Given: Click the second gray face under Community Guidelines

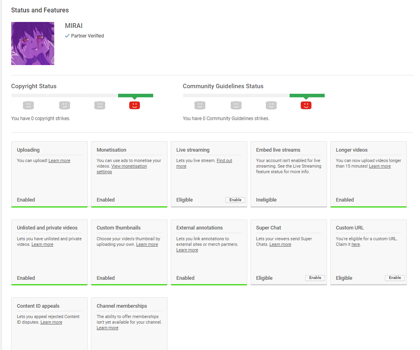Looking at the screenshot, I should point(236,105).
